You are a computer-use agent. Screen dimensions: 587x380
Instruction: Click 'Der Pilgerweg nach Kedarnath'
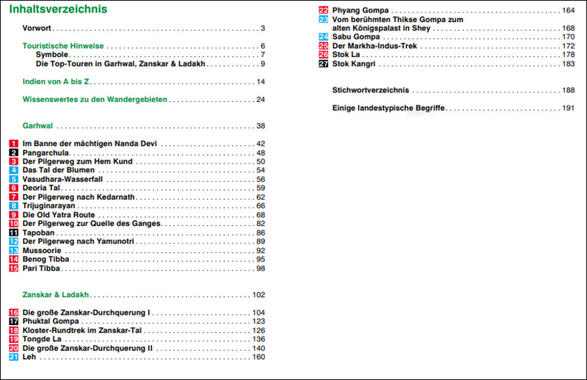(x=79, y=197)
